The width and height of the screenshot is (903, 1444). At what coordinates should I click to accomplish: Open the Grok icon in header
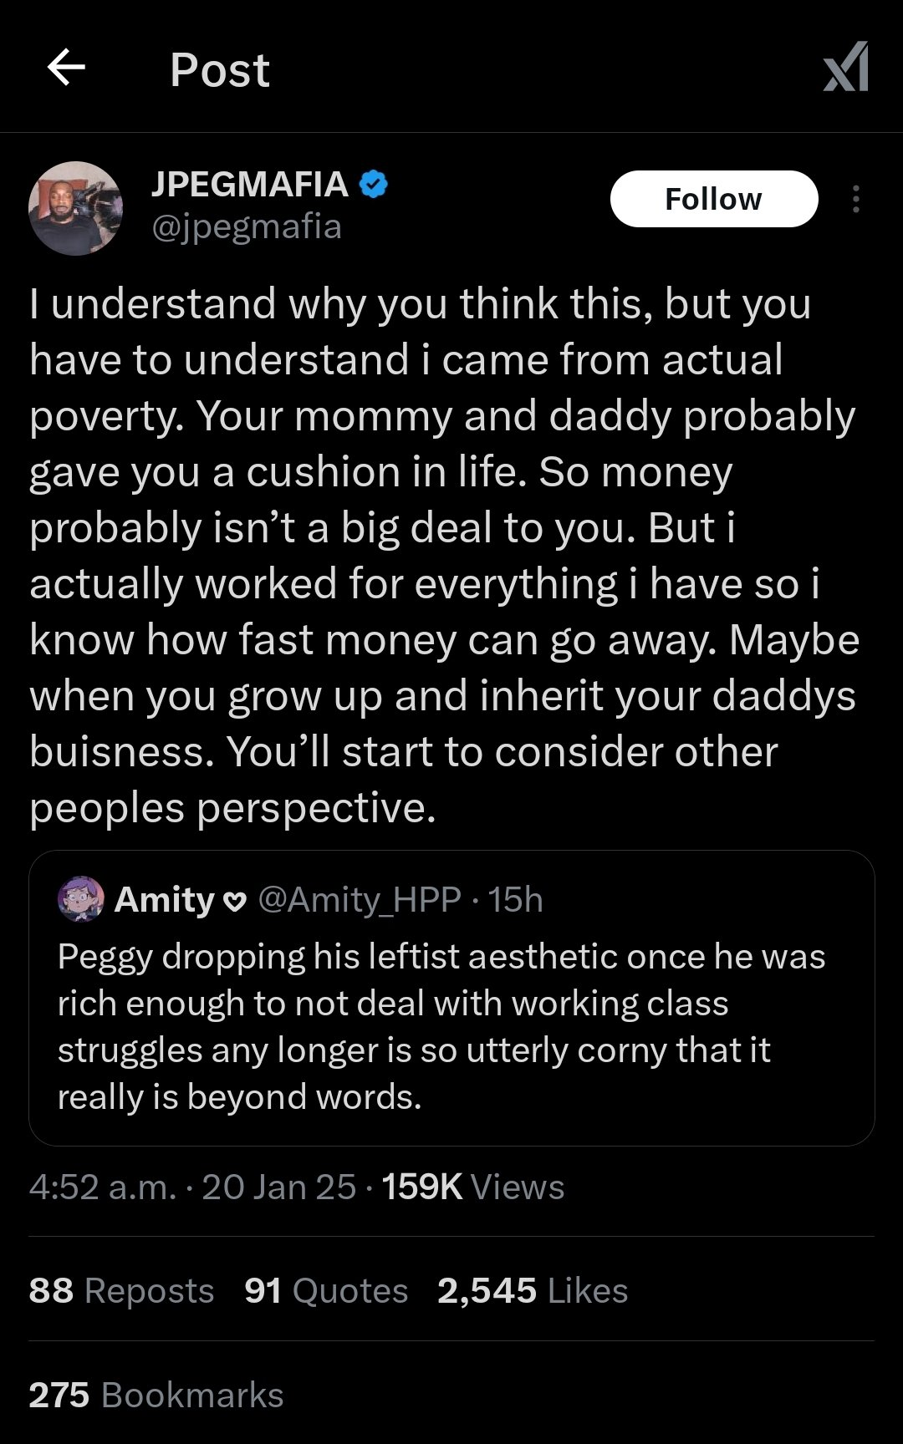tap(846, 68)
